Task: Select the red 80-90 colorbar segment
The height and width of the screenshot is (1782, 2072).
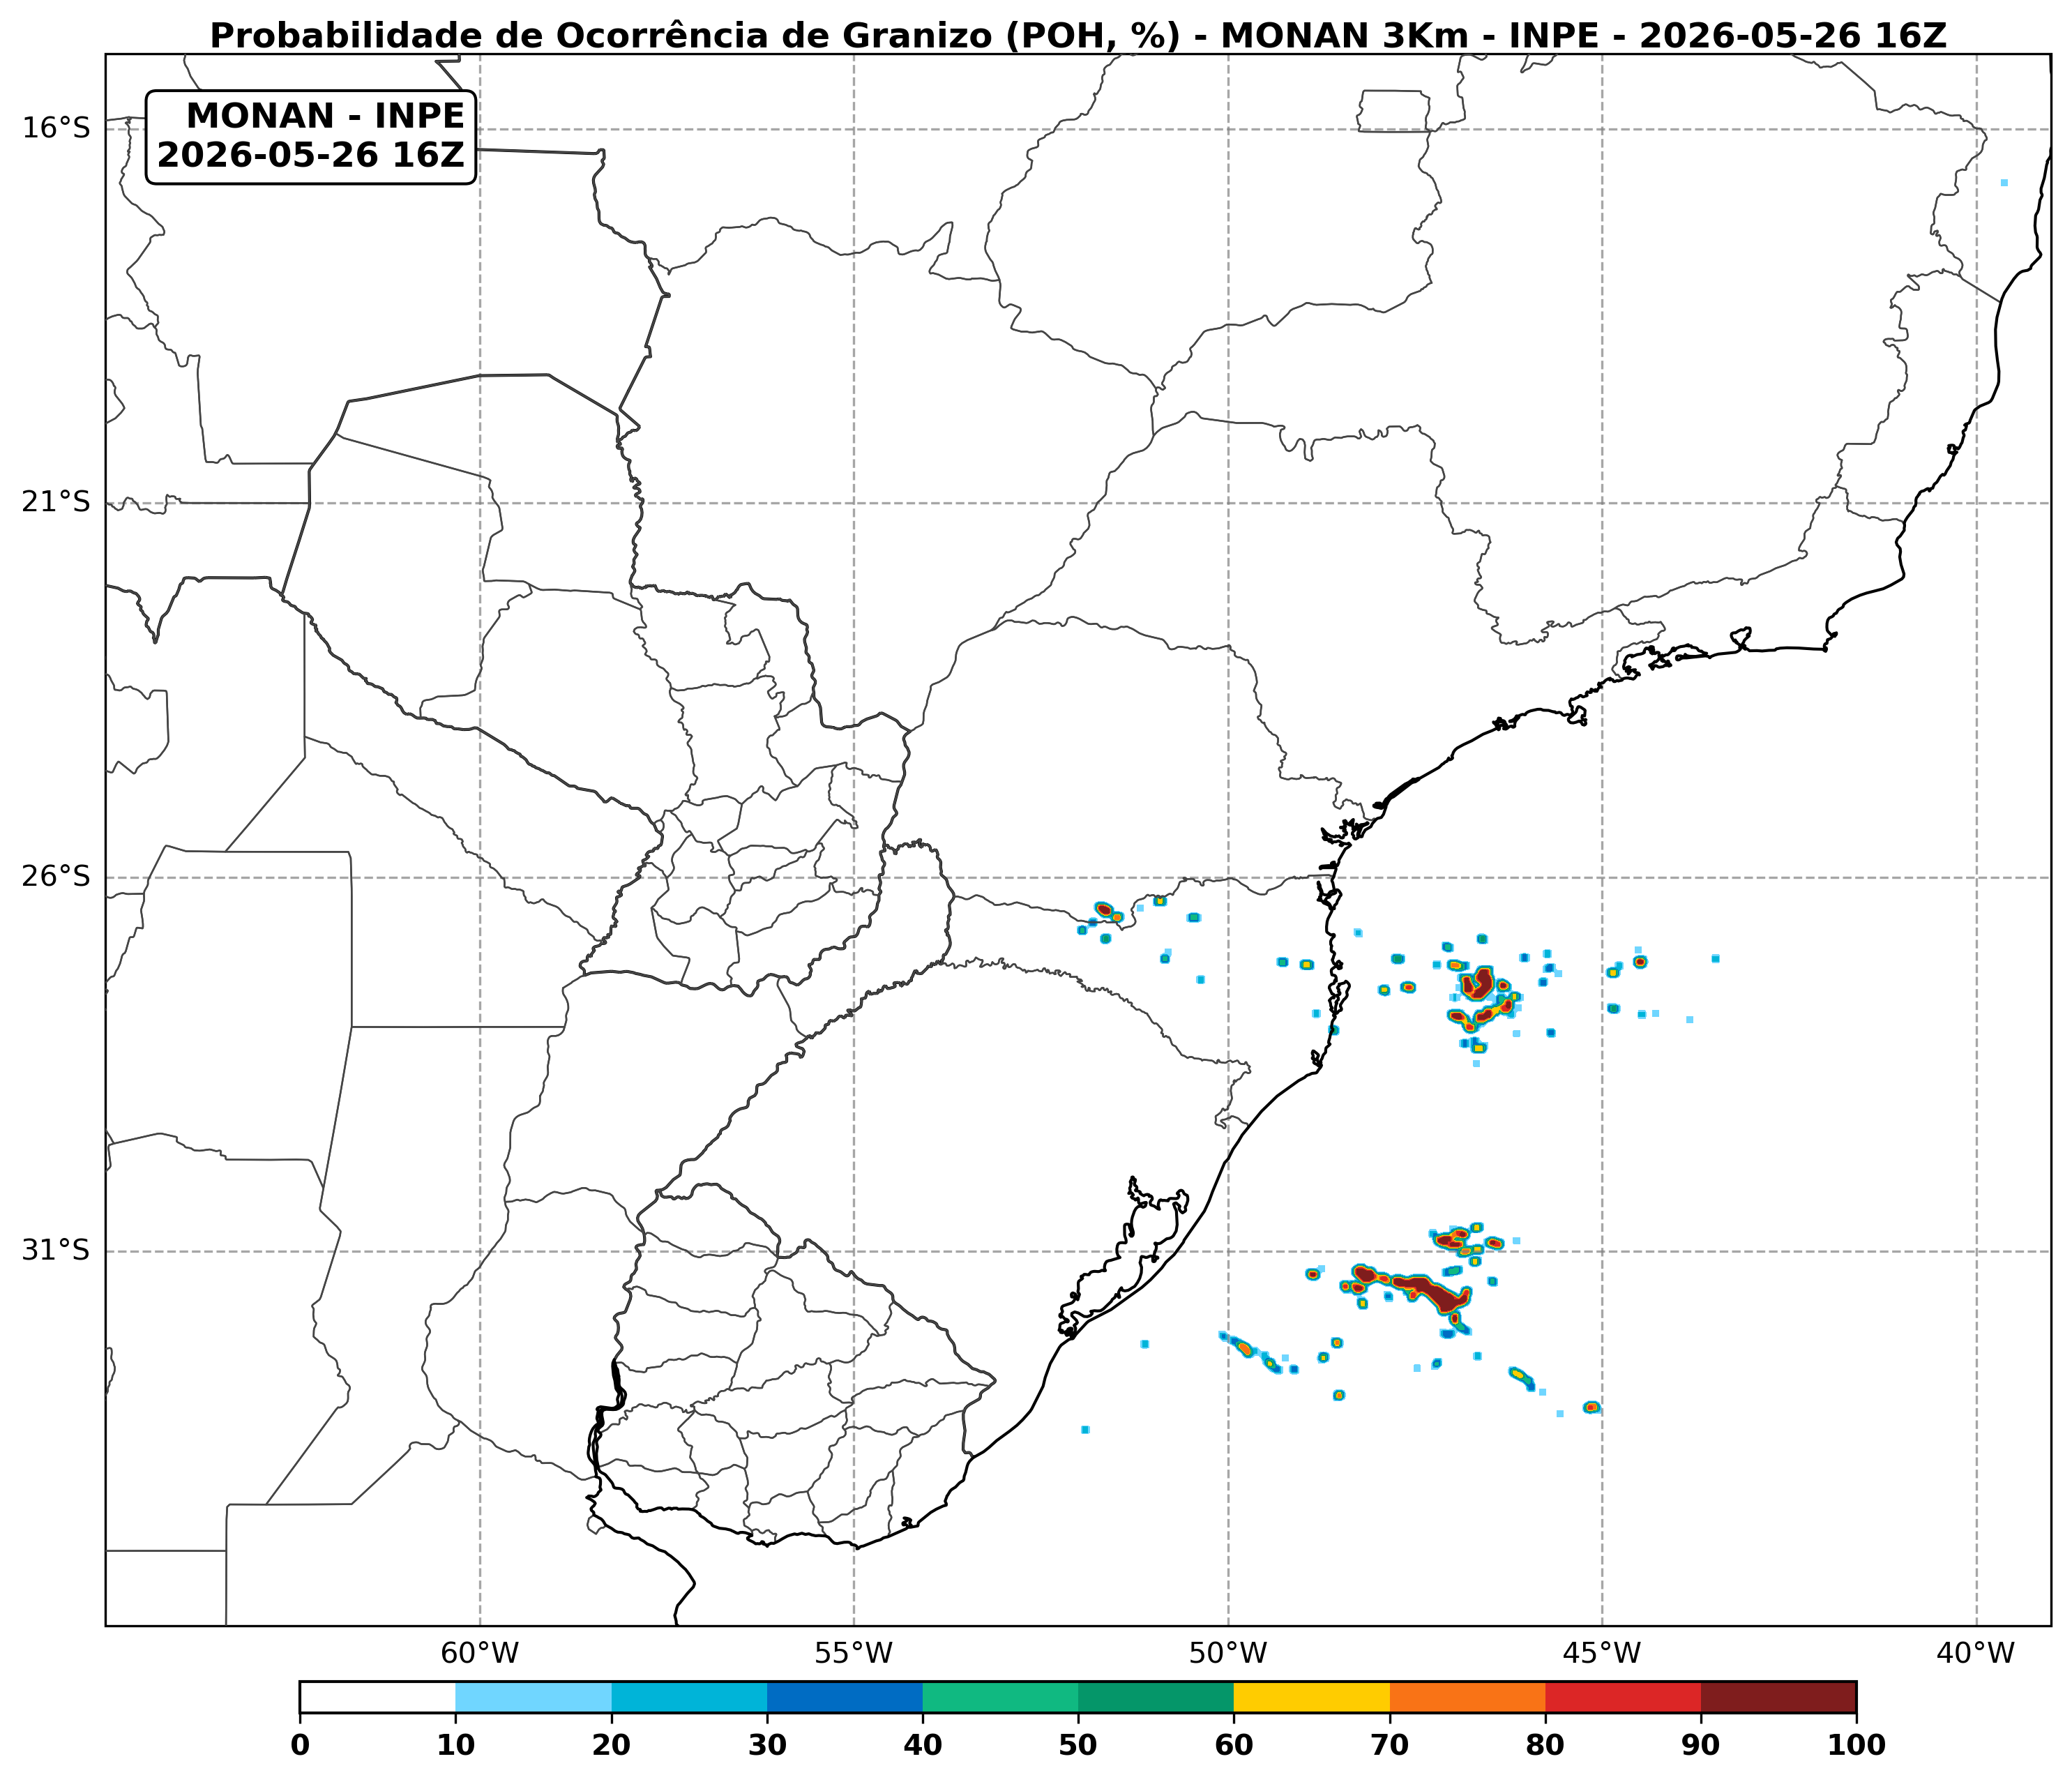Action: [x=1623, y=1697]
